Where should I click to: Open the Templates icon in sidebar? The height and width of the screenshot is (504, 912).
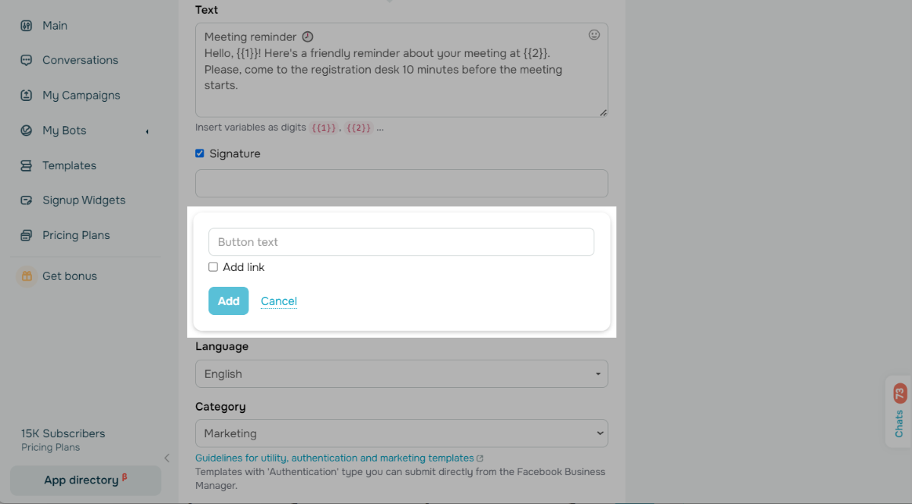pyautogui.click(x=27, y=165)
